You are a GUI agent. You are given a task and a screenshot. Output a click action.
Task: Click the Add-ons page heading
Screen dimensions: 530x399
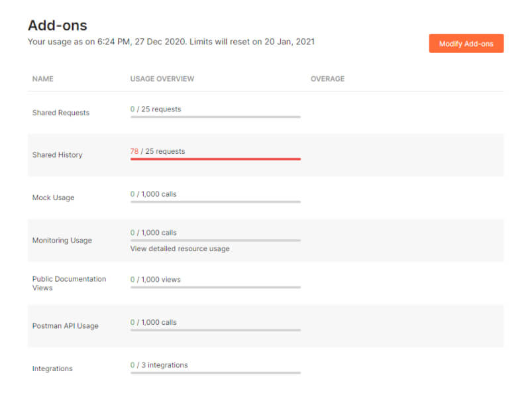tap(58, 25)
